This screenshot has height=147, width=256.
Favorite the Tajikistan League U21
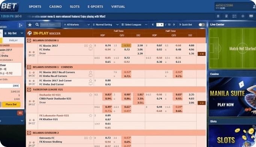tap(29, 90)
